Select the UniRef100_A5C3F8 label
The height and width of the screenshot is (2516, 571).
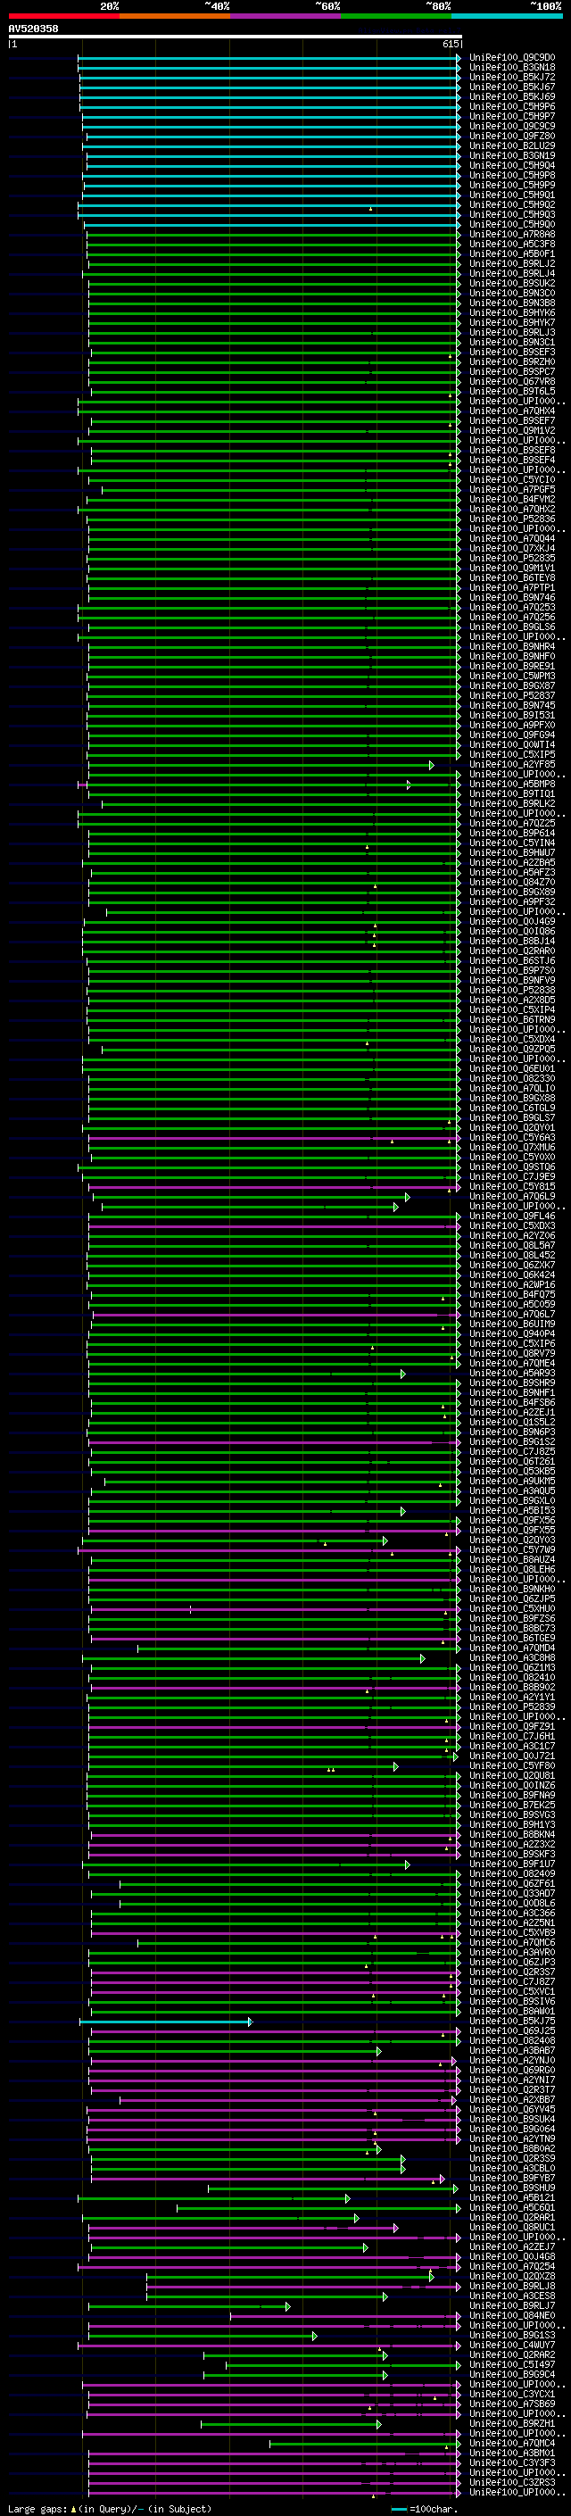click(x=512, y=245)
